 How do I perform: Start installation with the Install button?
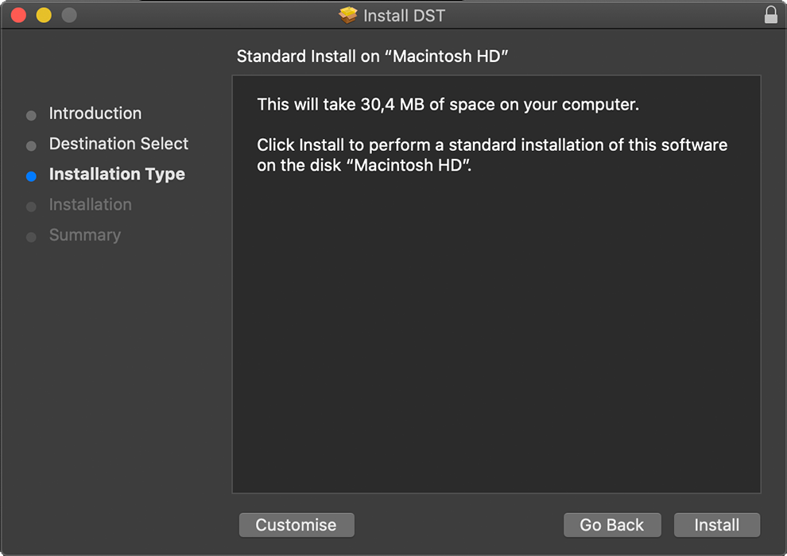716,525
